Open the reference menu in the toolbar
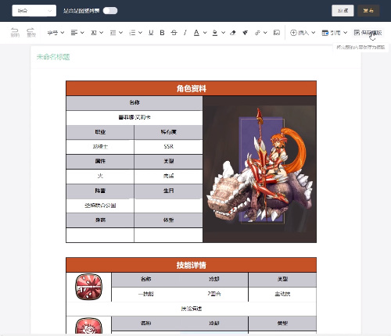The image size is (391, 336). [335, 33]
